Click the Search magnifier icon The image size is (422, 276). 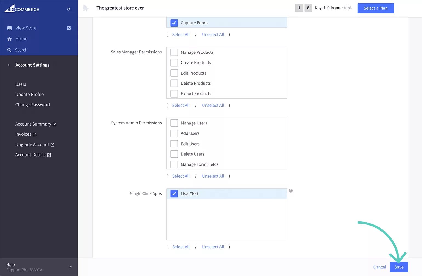[x=9, y=50]
